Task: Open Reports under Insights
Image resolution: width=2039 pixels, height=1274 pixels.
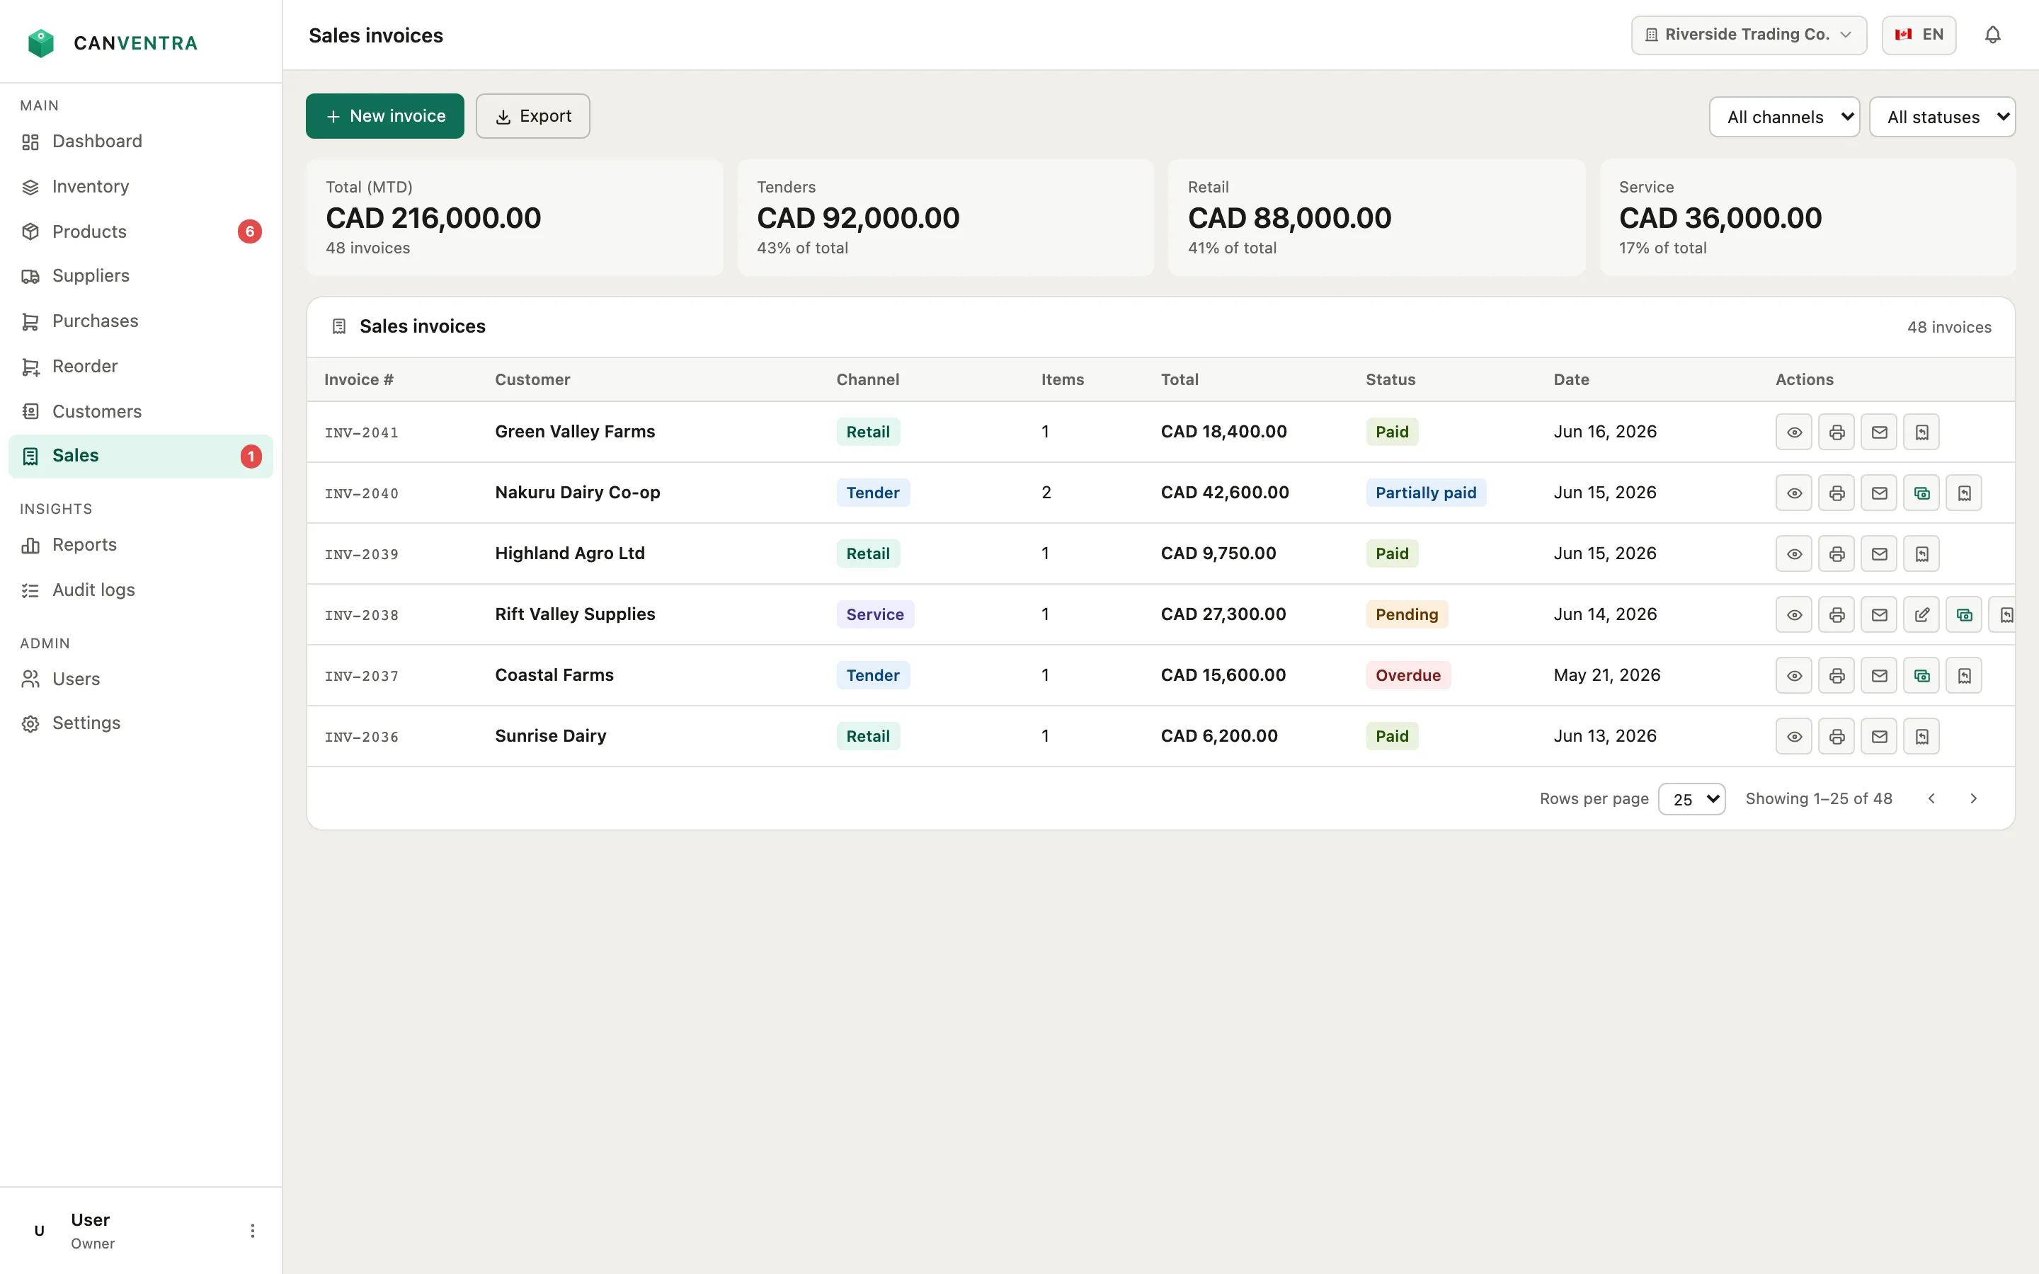Action: pos(141,545)
